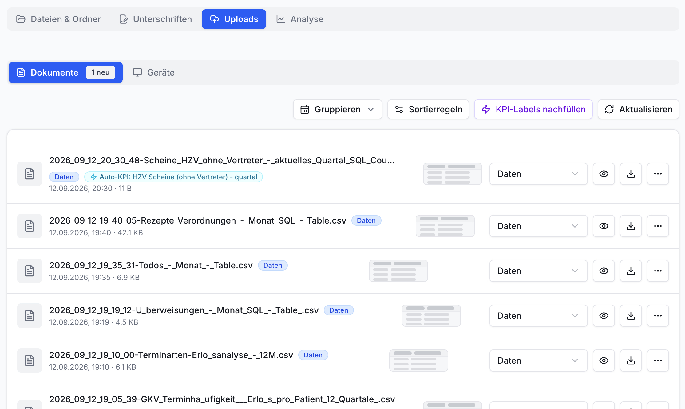Preview the Scheine_HZV file with eye icon
The height and width of the screenshot is (409, 685).
click(x=604, y=174)
